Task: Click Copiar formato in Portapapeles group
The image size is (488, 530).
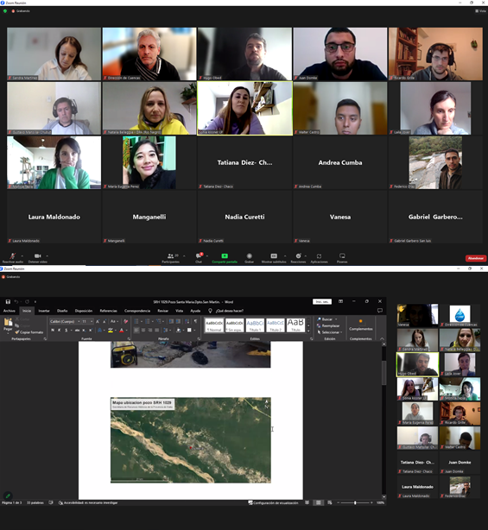Action: [29, 332]
